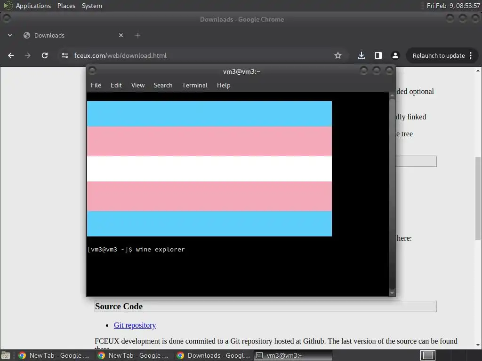Click the Chrome window menu icon
The image size is (482, 361).
(x=7, y=18)
